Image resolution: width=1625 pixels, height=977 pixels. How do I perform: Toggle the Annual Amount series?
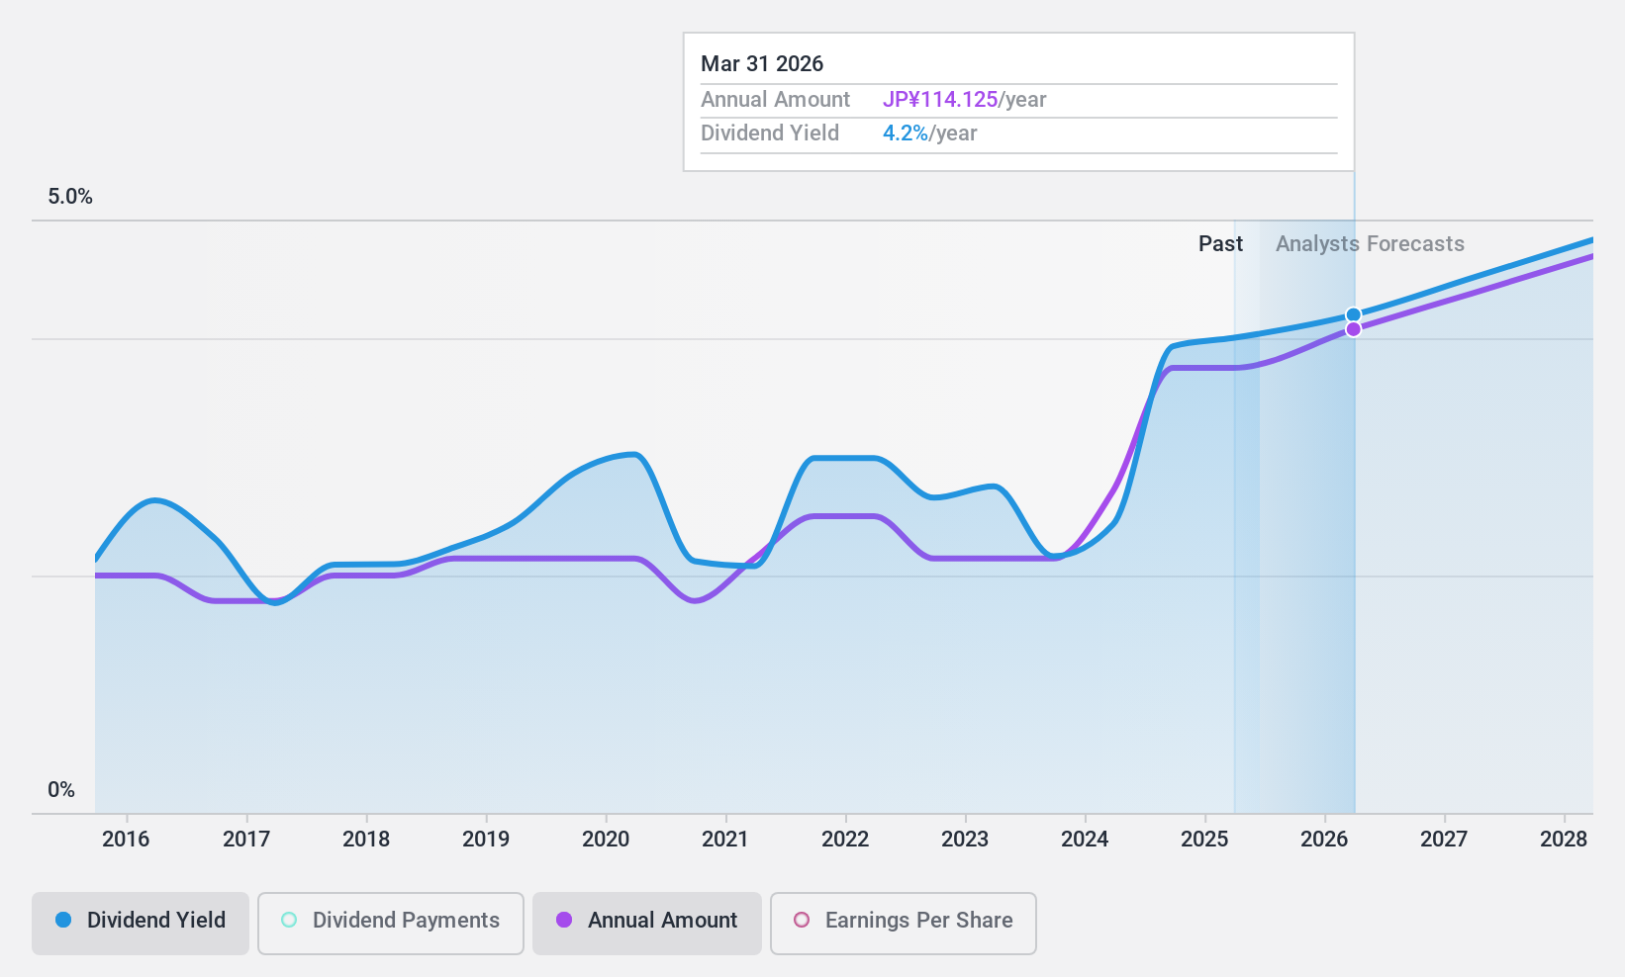pos(647,924)
